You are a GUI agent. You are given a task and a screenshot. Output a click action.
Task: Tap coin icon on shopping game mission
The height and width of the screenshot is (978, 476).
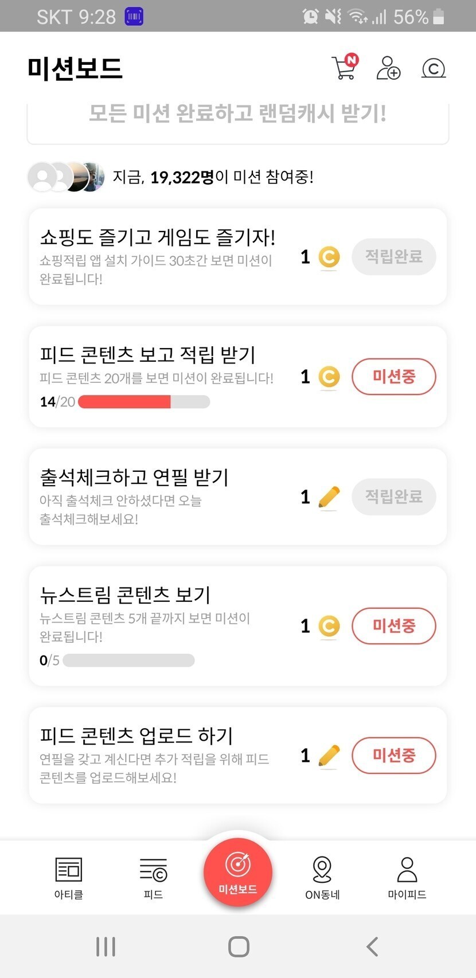tap(329, 257)
